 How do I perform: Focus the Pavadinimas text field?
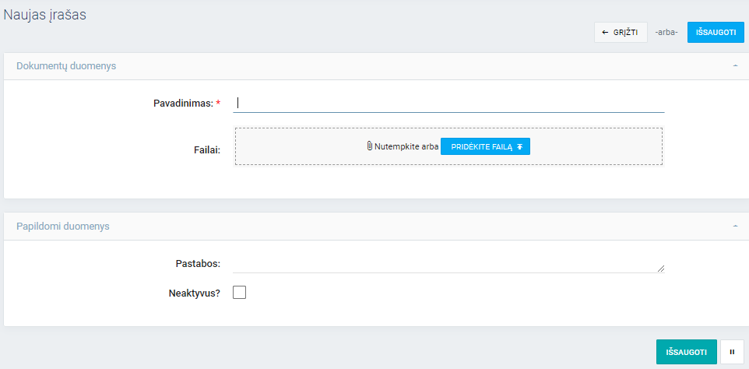[x=448, y=102]
